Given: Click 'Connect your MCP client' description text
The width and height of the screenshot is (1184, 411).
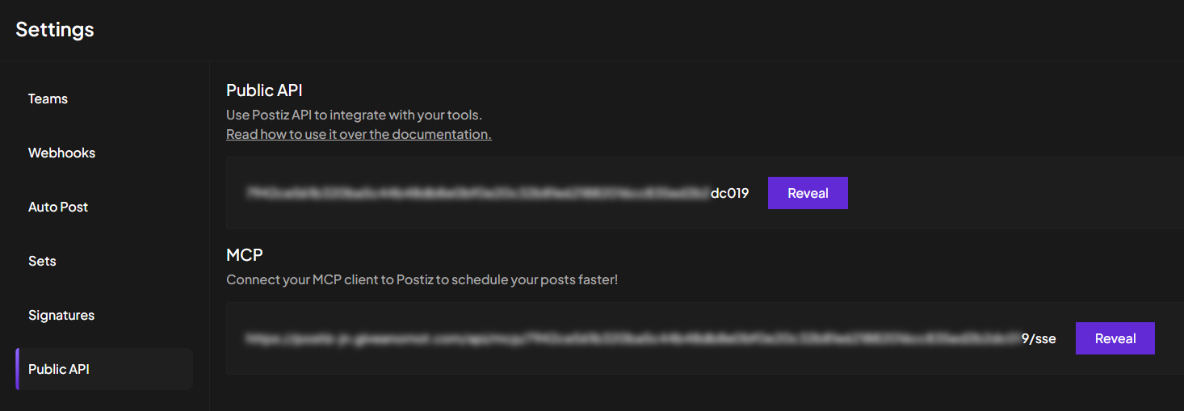Looking at the screenshot, I should point(422,279).
